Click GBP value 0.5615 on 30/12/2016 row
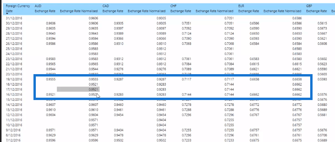The image size is (335, 142). (x=322, y=24)
